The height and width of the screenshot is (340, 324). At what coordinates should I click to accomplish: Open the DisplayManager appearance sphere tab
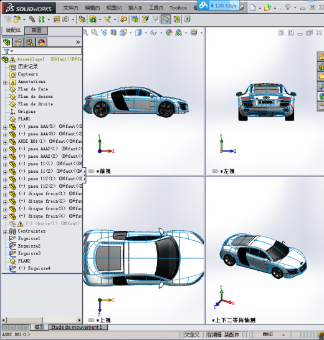41,42
